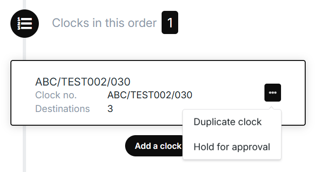
Task: Click the Clocks in this order heading
Action: (104, 23)
